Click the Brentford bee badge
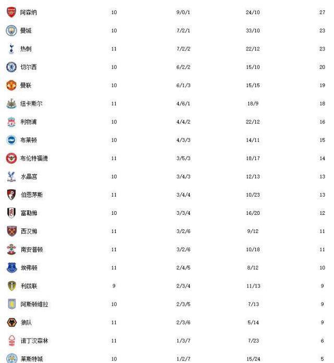The width and height of the screenshot is (334, 363). coord(11,158)
